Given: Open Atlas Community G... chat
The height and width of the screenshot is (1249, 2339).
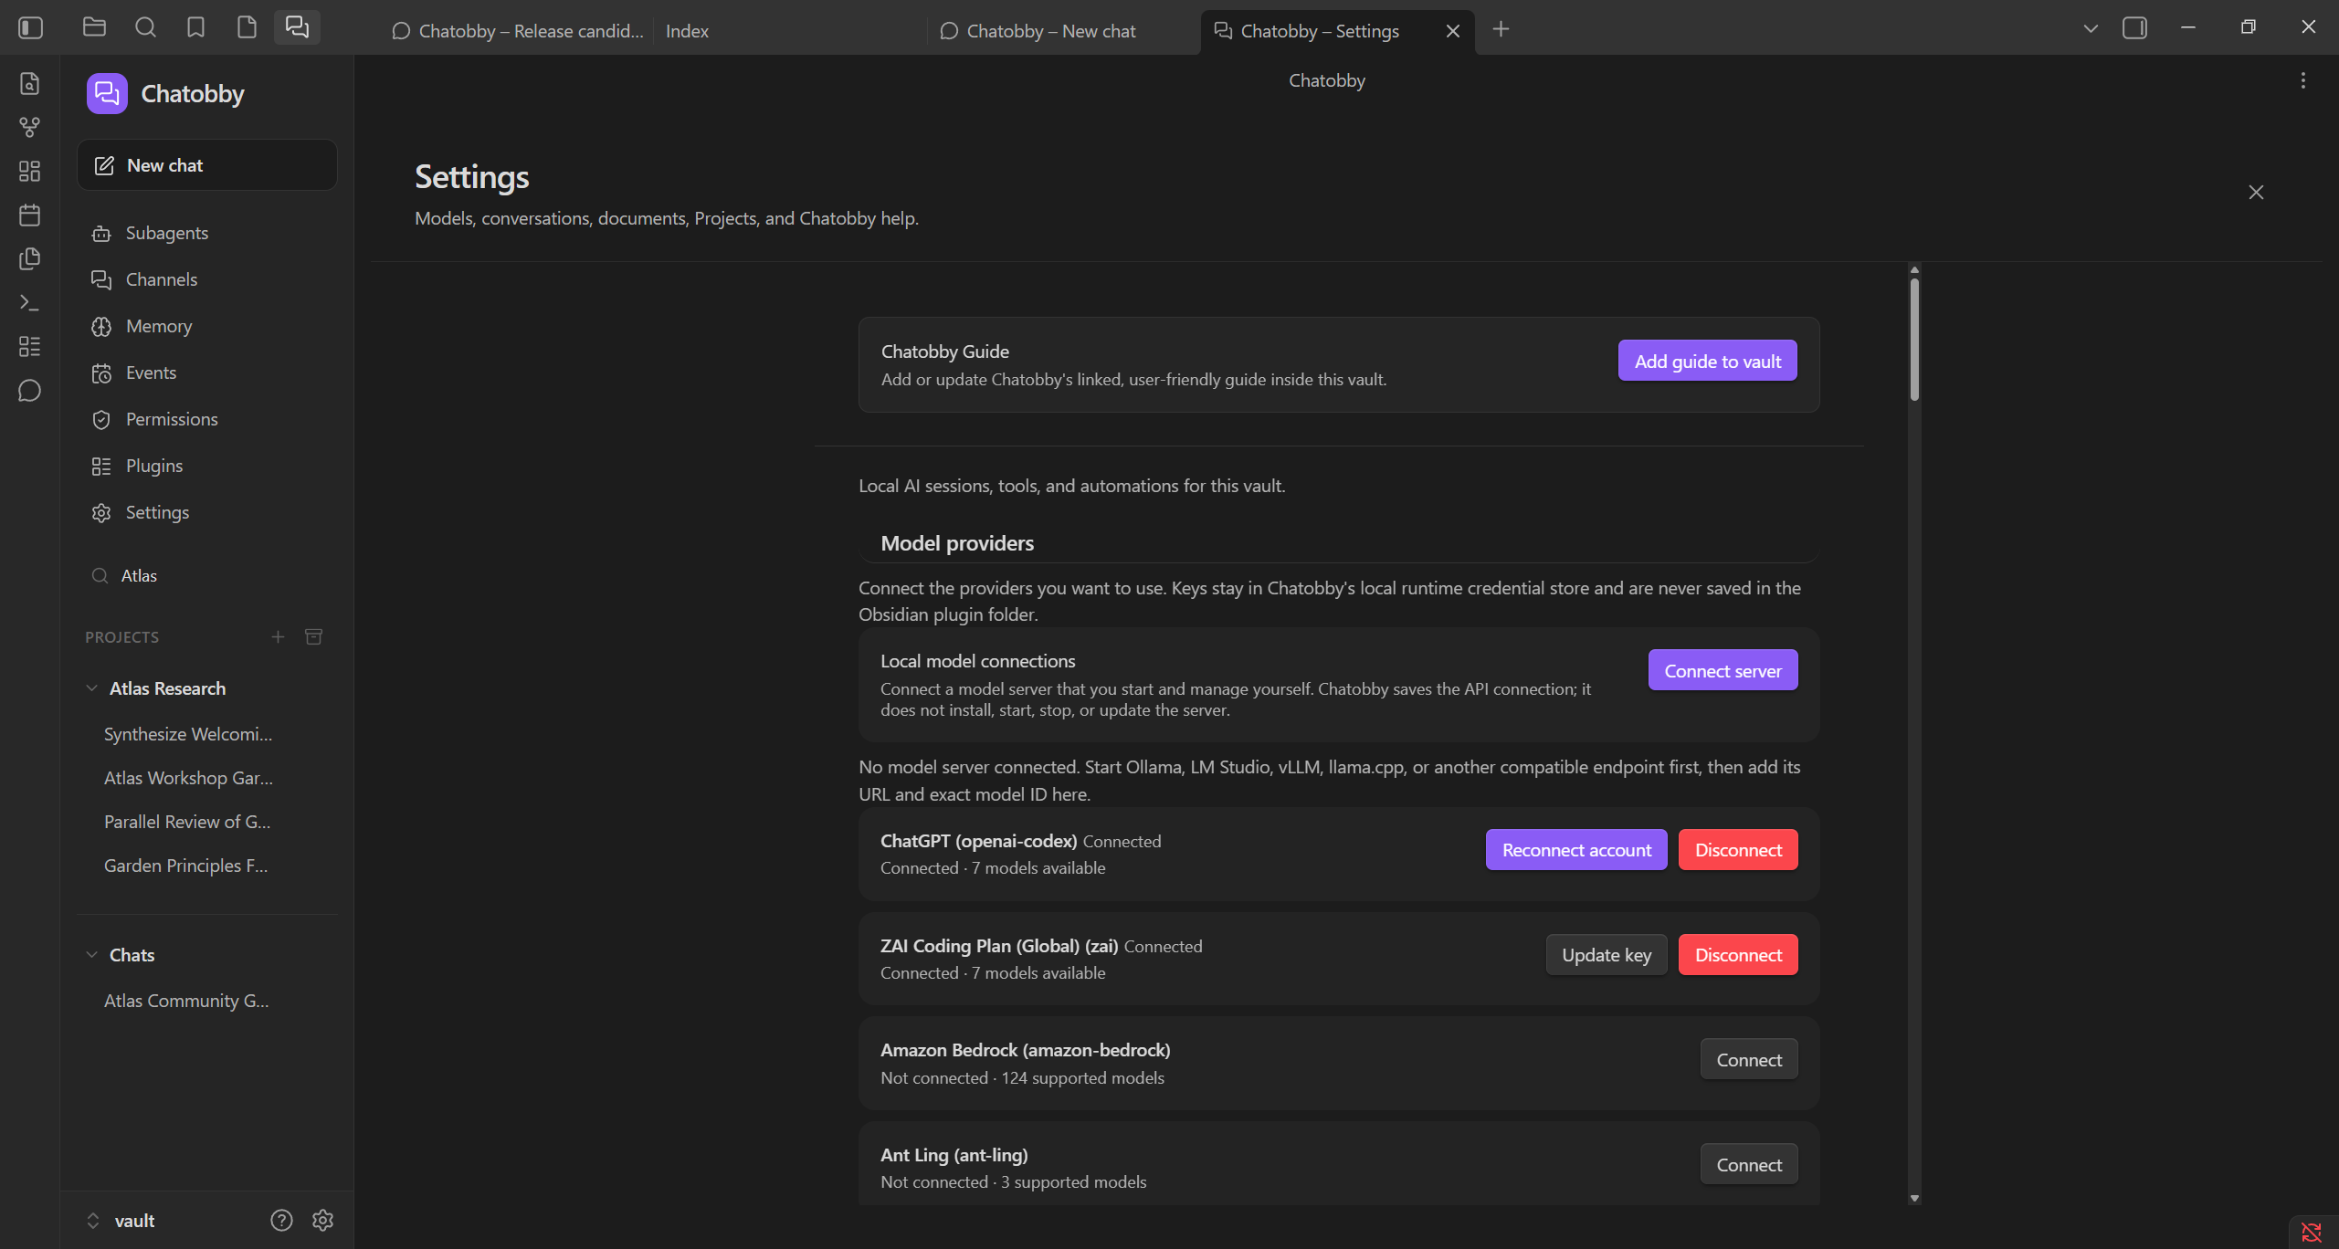Looking at the screenshot, I should pos(186,1001).
